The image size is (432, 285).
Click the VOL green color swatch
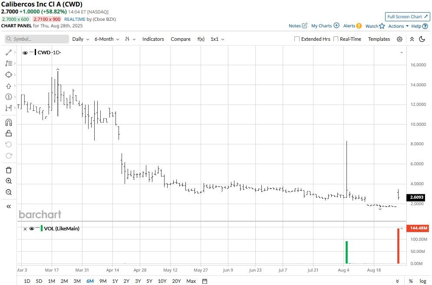pos(42,228)
